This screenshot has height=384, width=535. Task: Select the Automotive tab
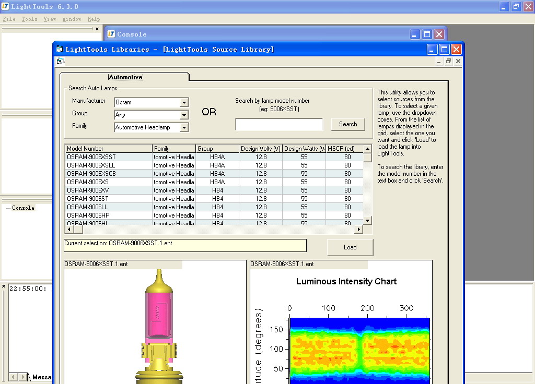[x=125, y=77]
